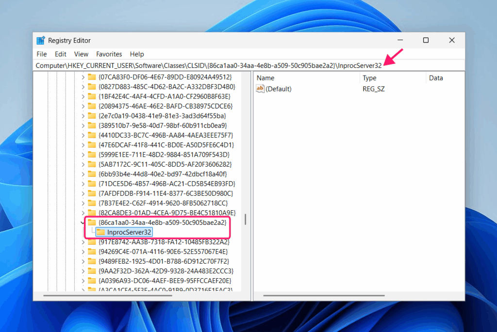Open the Favorites menu

pyautogui.click(x=109, y=54)
